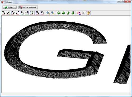Show the isometric ZYX 3D view
This screenshot has width=132, height=97.
click(32, 13)
